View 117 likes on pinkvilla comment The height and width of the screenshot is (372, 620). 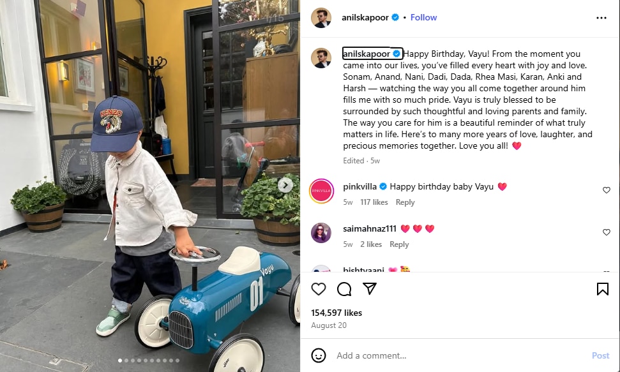pos(374,202)
